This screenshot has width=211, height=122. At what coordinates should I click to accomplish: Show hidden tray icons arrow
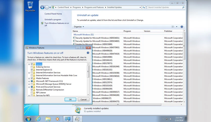point(163,119)
